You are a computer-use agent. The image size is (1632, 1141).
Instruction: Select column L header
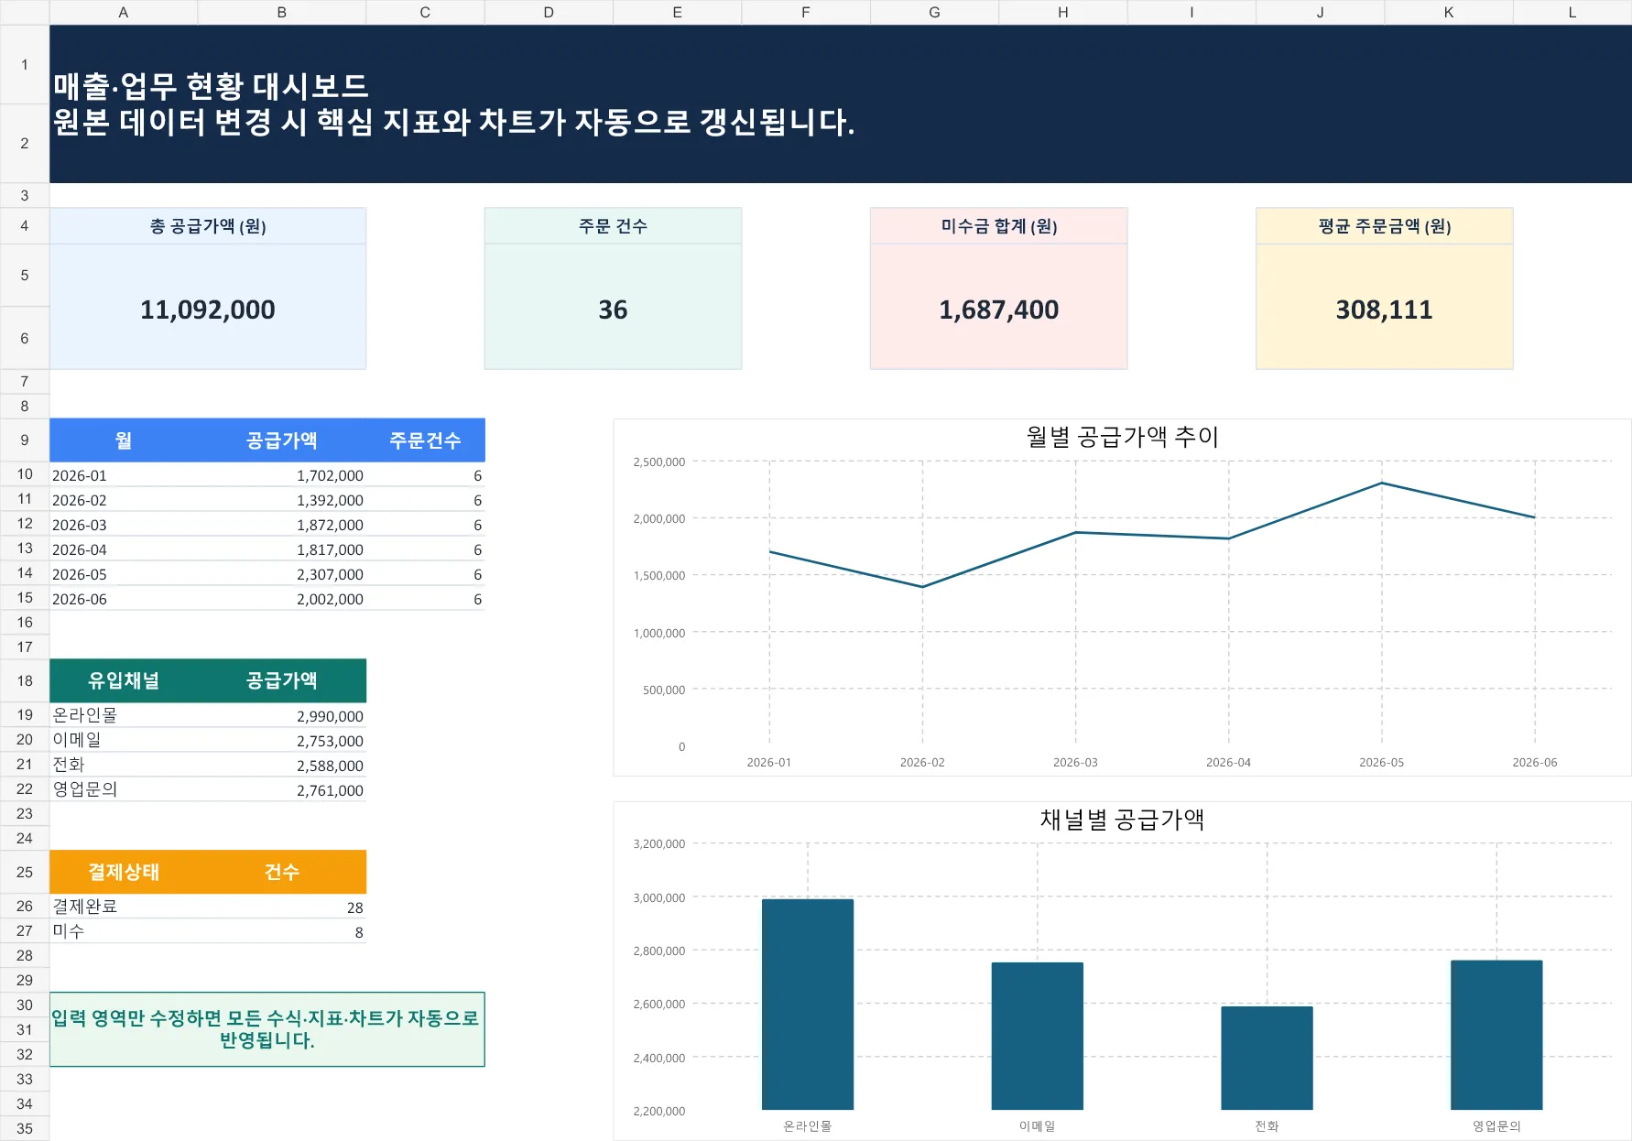click(x=1572, y=12)
